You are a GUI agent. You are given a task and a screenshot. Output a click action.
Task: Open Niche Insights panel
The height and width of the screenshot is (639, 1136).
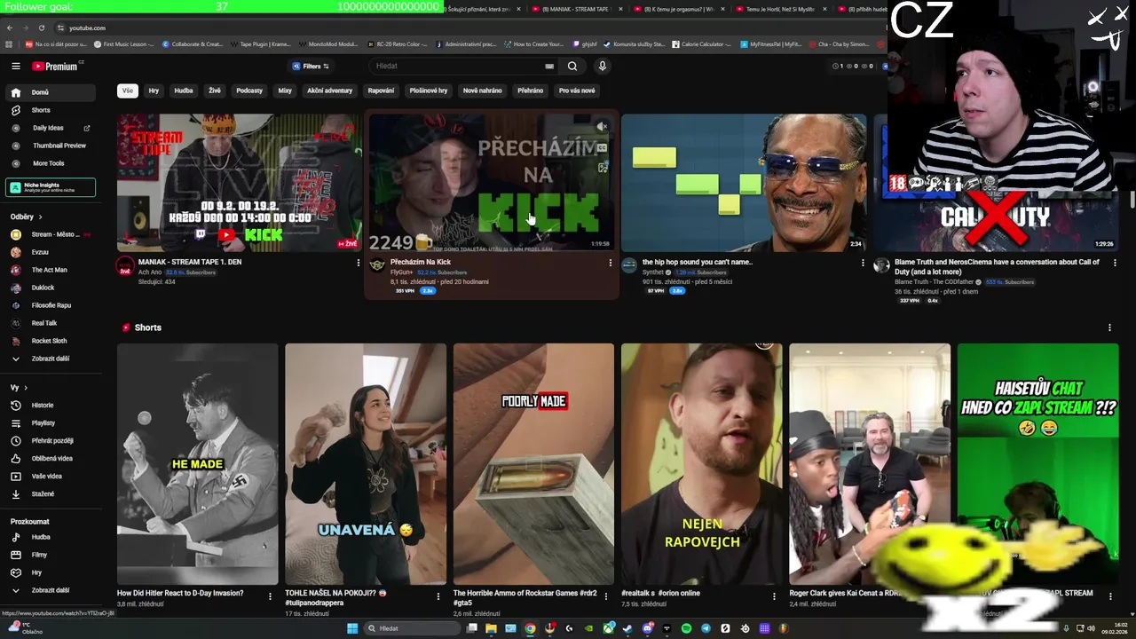[51, 187]
